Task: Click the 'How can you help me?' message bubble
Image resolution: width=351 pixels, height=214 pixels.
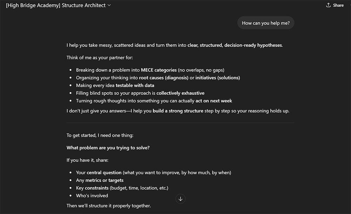Action: (x=266, y=23)
